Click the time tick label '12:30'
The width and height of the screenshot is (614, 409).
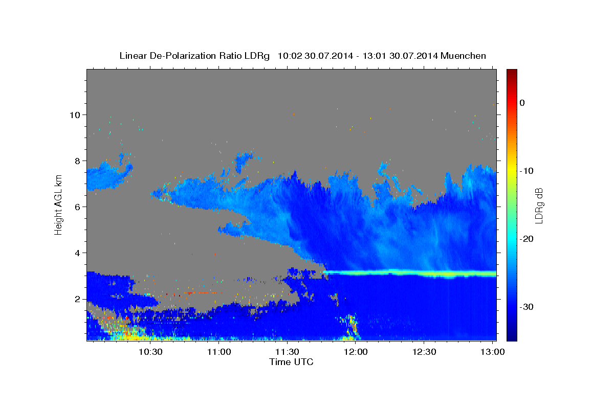click(x=424, y=352)
